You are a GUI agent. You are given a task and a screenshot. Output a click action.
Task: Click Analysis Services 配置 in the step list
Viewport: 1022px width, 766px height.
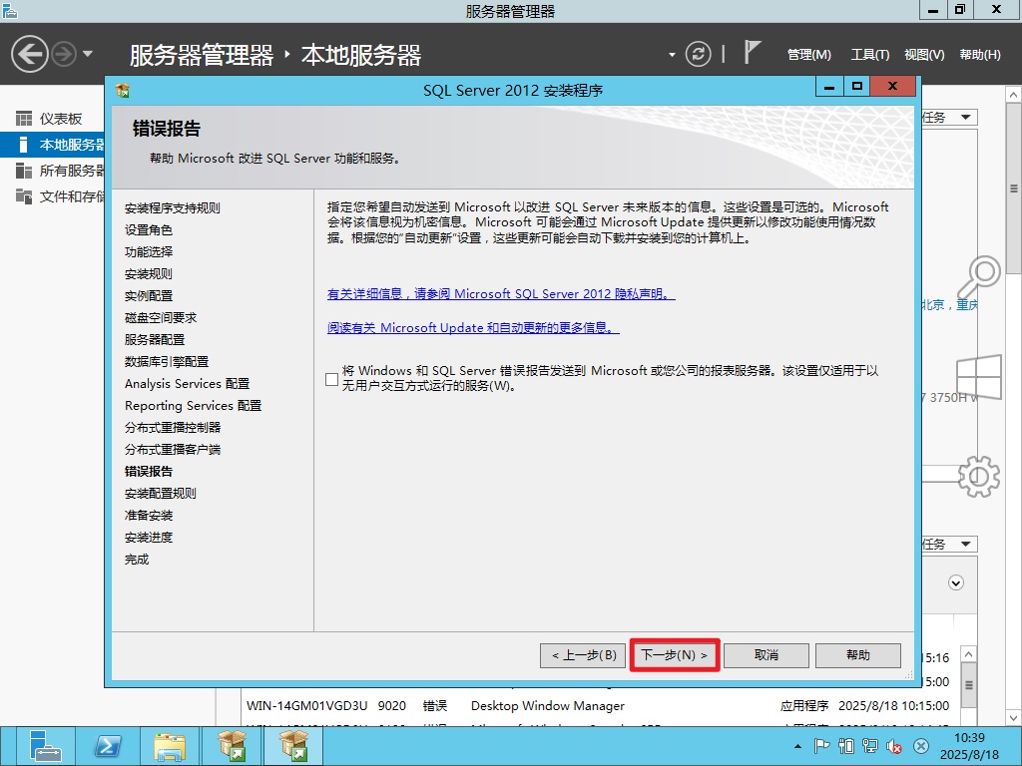(187, 384)
